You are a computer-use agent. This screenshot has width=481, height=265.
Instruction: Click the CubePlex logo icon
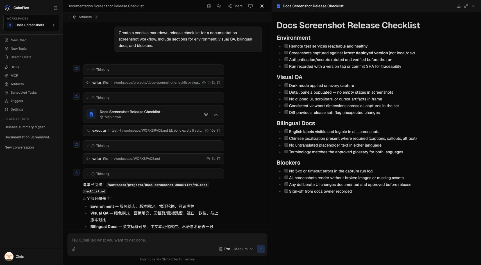7,8
